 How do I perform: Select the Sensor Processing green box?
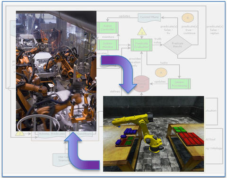(179, 84)
